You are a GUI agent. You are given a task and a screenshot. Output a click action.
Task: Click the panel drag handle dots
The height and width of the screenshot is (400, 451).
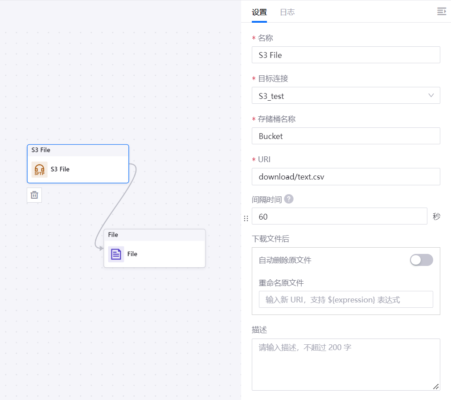246,218
